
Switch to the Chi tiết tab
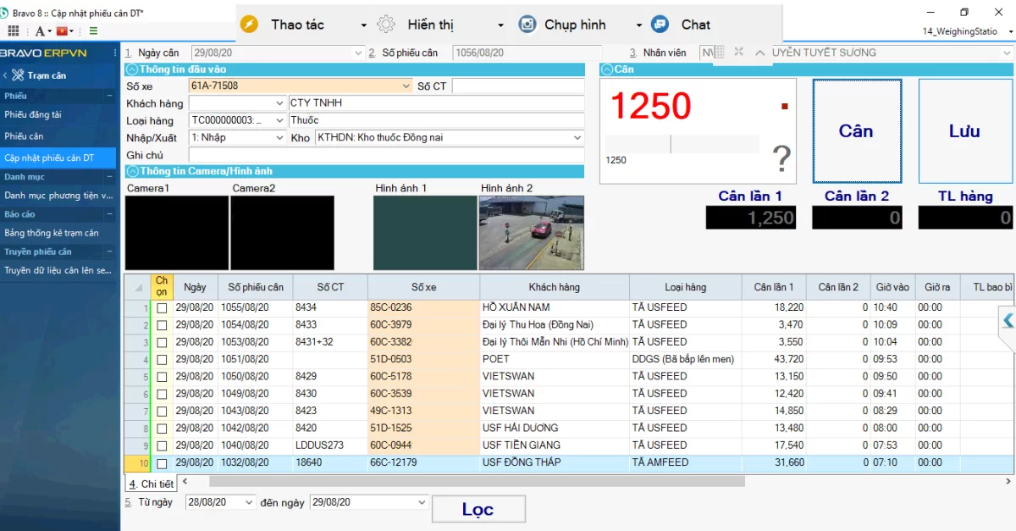[x=151, y=484]
